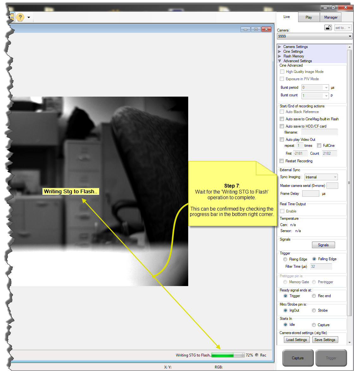Click the Rec indicator in the status bar
Image resolution: width=354 pixels, height=371 pixels.
pos(257,355)
